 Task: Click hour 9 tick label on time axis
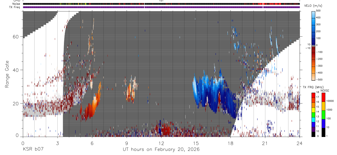coord(127,143)
